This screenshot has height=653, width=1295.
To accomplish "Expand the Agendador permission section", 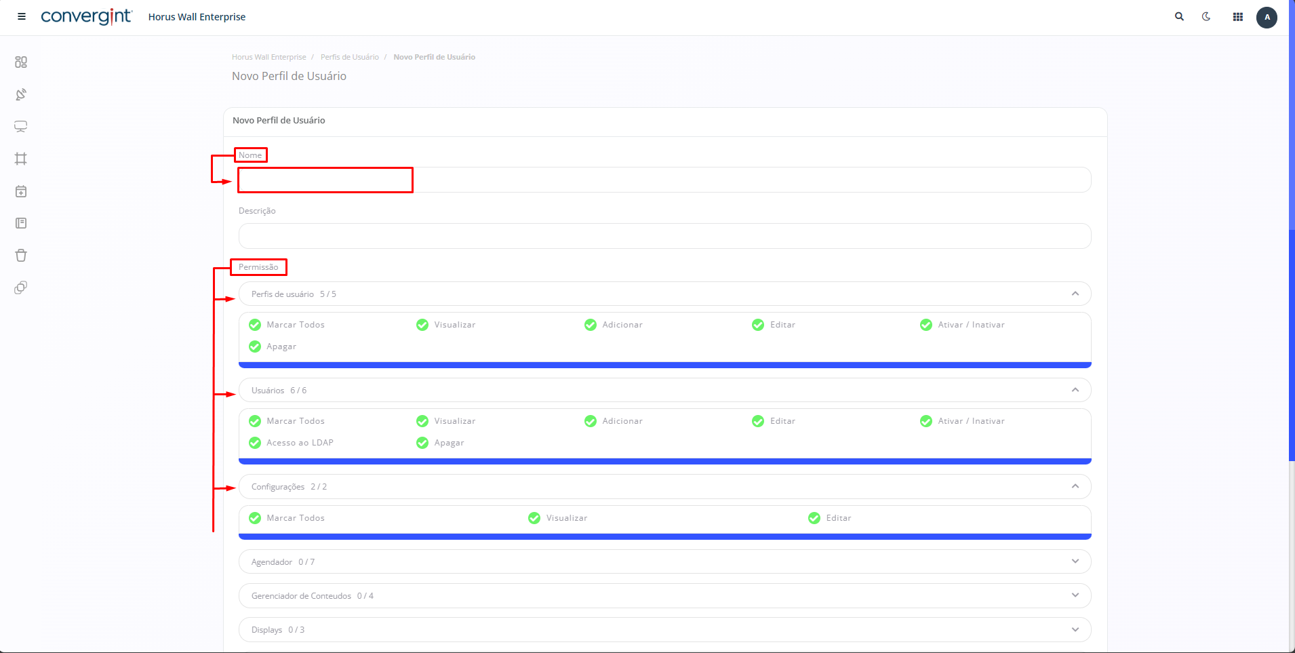I will 664,561.
